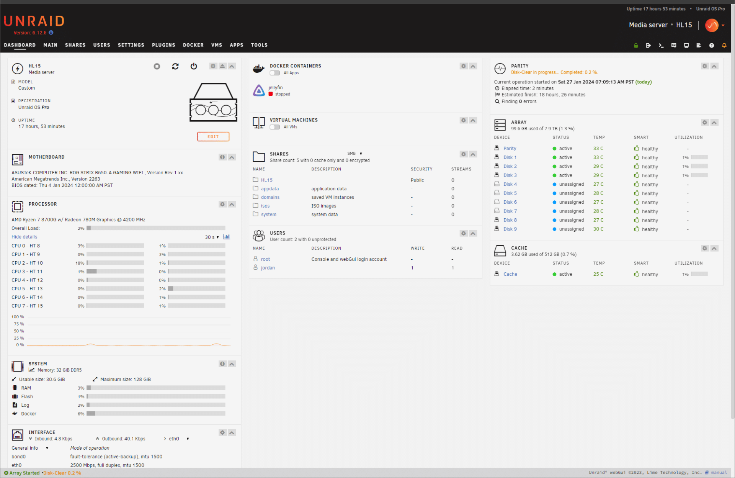Viewport: 735px width, 478px height.
Task: Open HL15 panel settings gear
Action: pyautogui.click(x=213, y=66)
